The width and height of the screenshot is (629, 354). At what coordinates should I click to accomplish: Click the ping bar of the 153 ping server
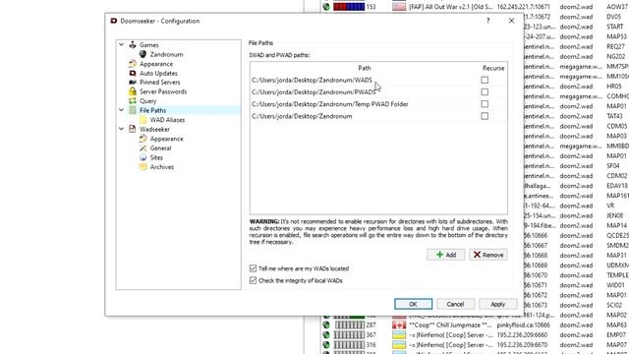(x=349, y=7)
